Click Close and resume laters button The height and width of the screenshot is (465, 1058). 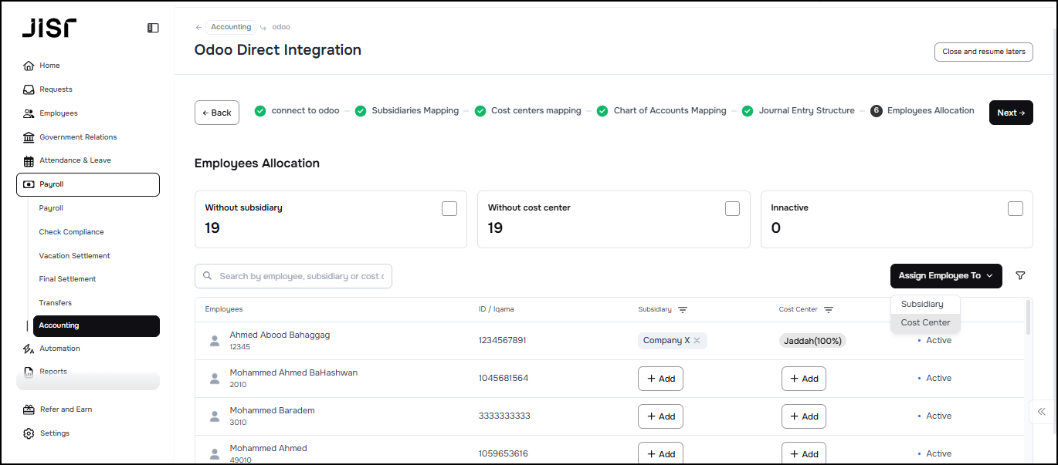tap(983, 52)
